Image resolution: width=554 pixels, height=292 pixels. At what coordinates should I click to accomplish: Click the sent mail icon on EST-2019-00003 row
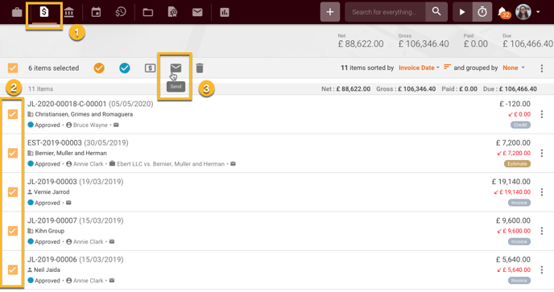(234, 164)
